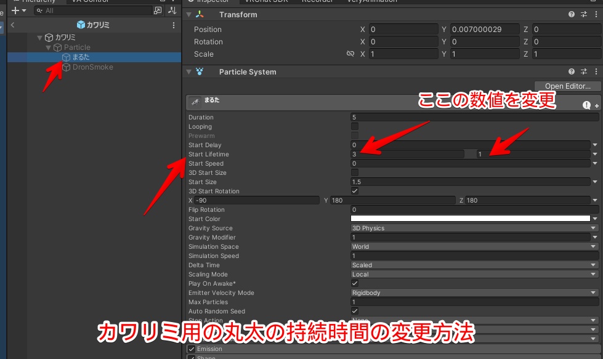603x359 pixels.
Task: Click the Transform component icon
Action: tap(200, 15)
